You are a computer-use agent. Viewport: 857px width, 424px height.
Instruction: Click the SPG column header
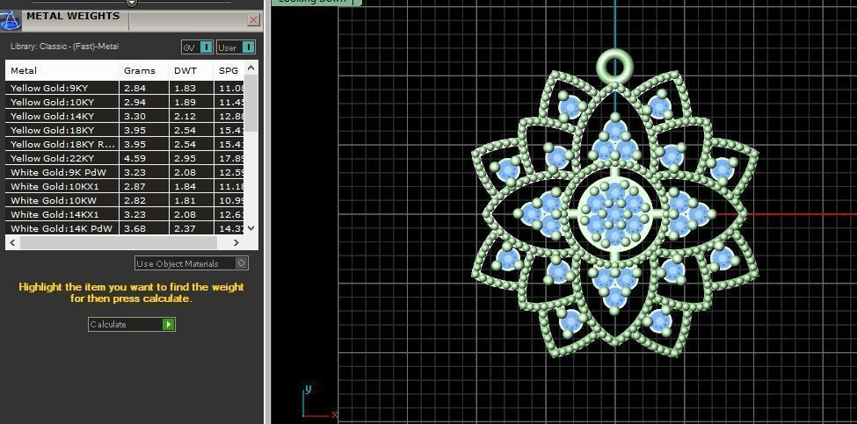pos(229,70)
